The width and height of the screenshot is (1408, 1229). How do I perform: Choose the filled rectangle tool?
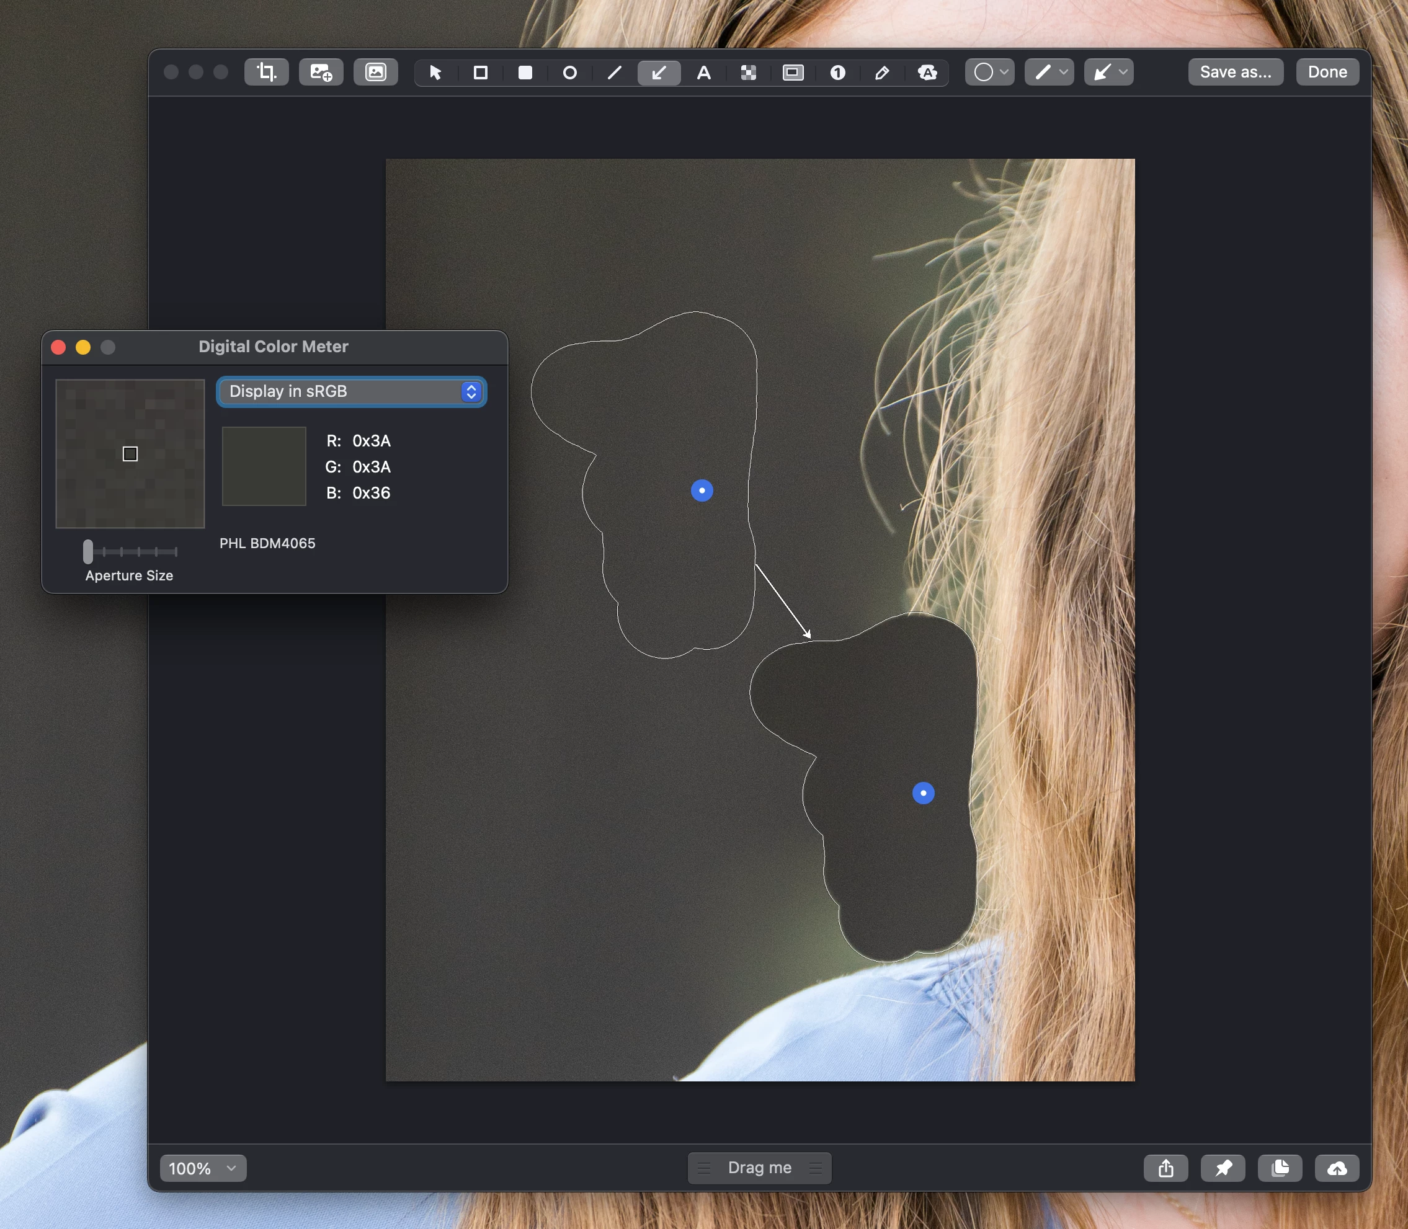(525, 73)
